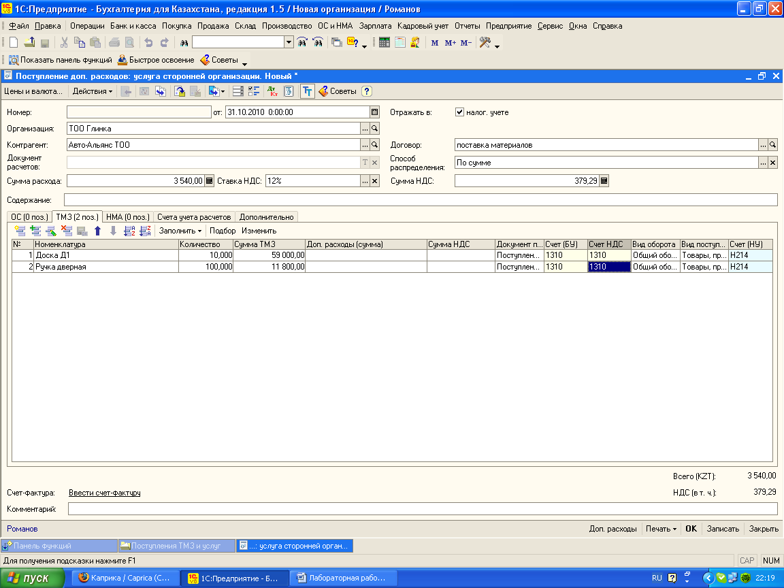Toggle the налог. учете checkbox
The width and height of the screenshot is (784, 588).
[459, 112]
